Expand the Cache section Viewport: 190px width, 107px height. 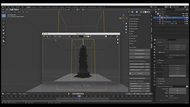coord(158,84)
